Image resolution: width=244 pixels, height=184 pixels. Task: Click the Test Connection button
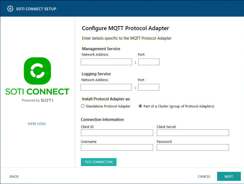[x=99, y=162]
